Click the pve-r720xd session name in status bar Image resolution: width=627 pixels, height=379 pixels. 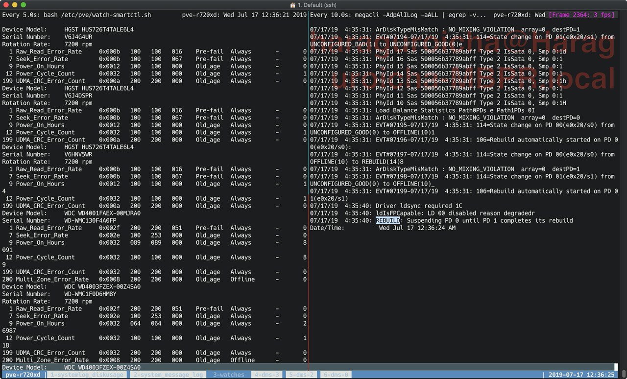(23, 375)
